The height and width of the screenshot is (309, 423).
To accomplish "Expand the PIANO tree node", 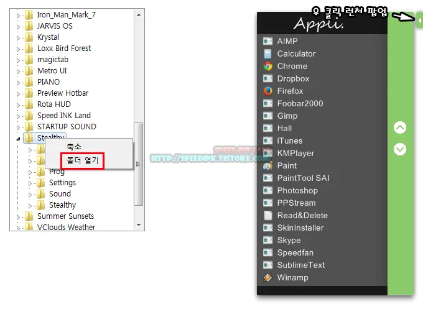I will pos(18,83).
